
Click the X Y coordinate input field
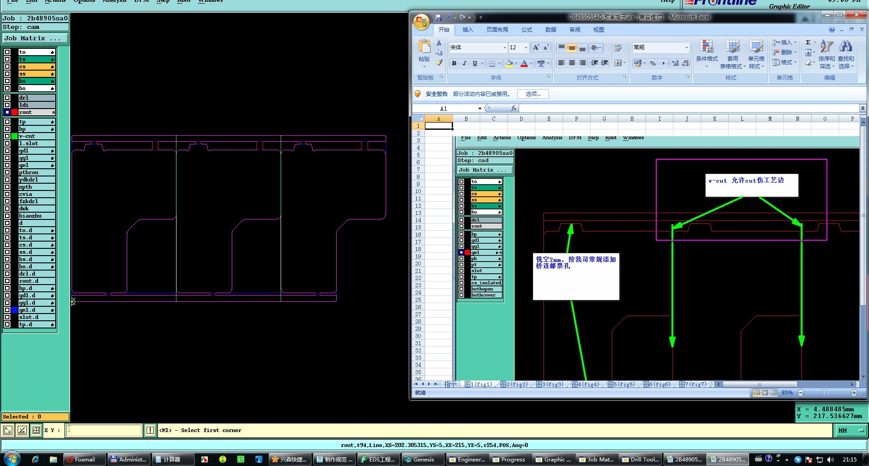pos(104,430)
